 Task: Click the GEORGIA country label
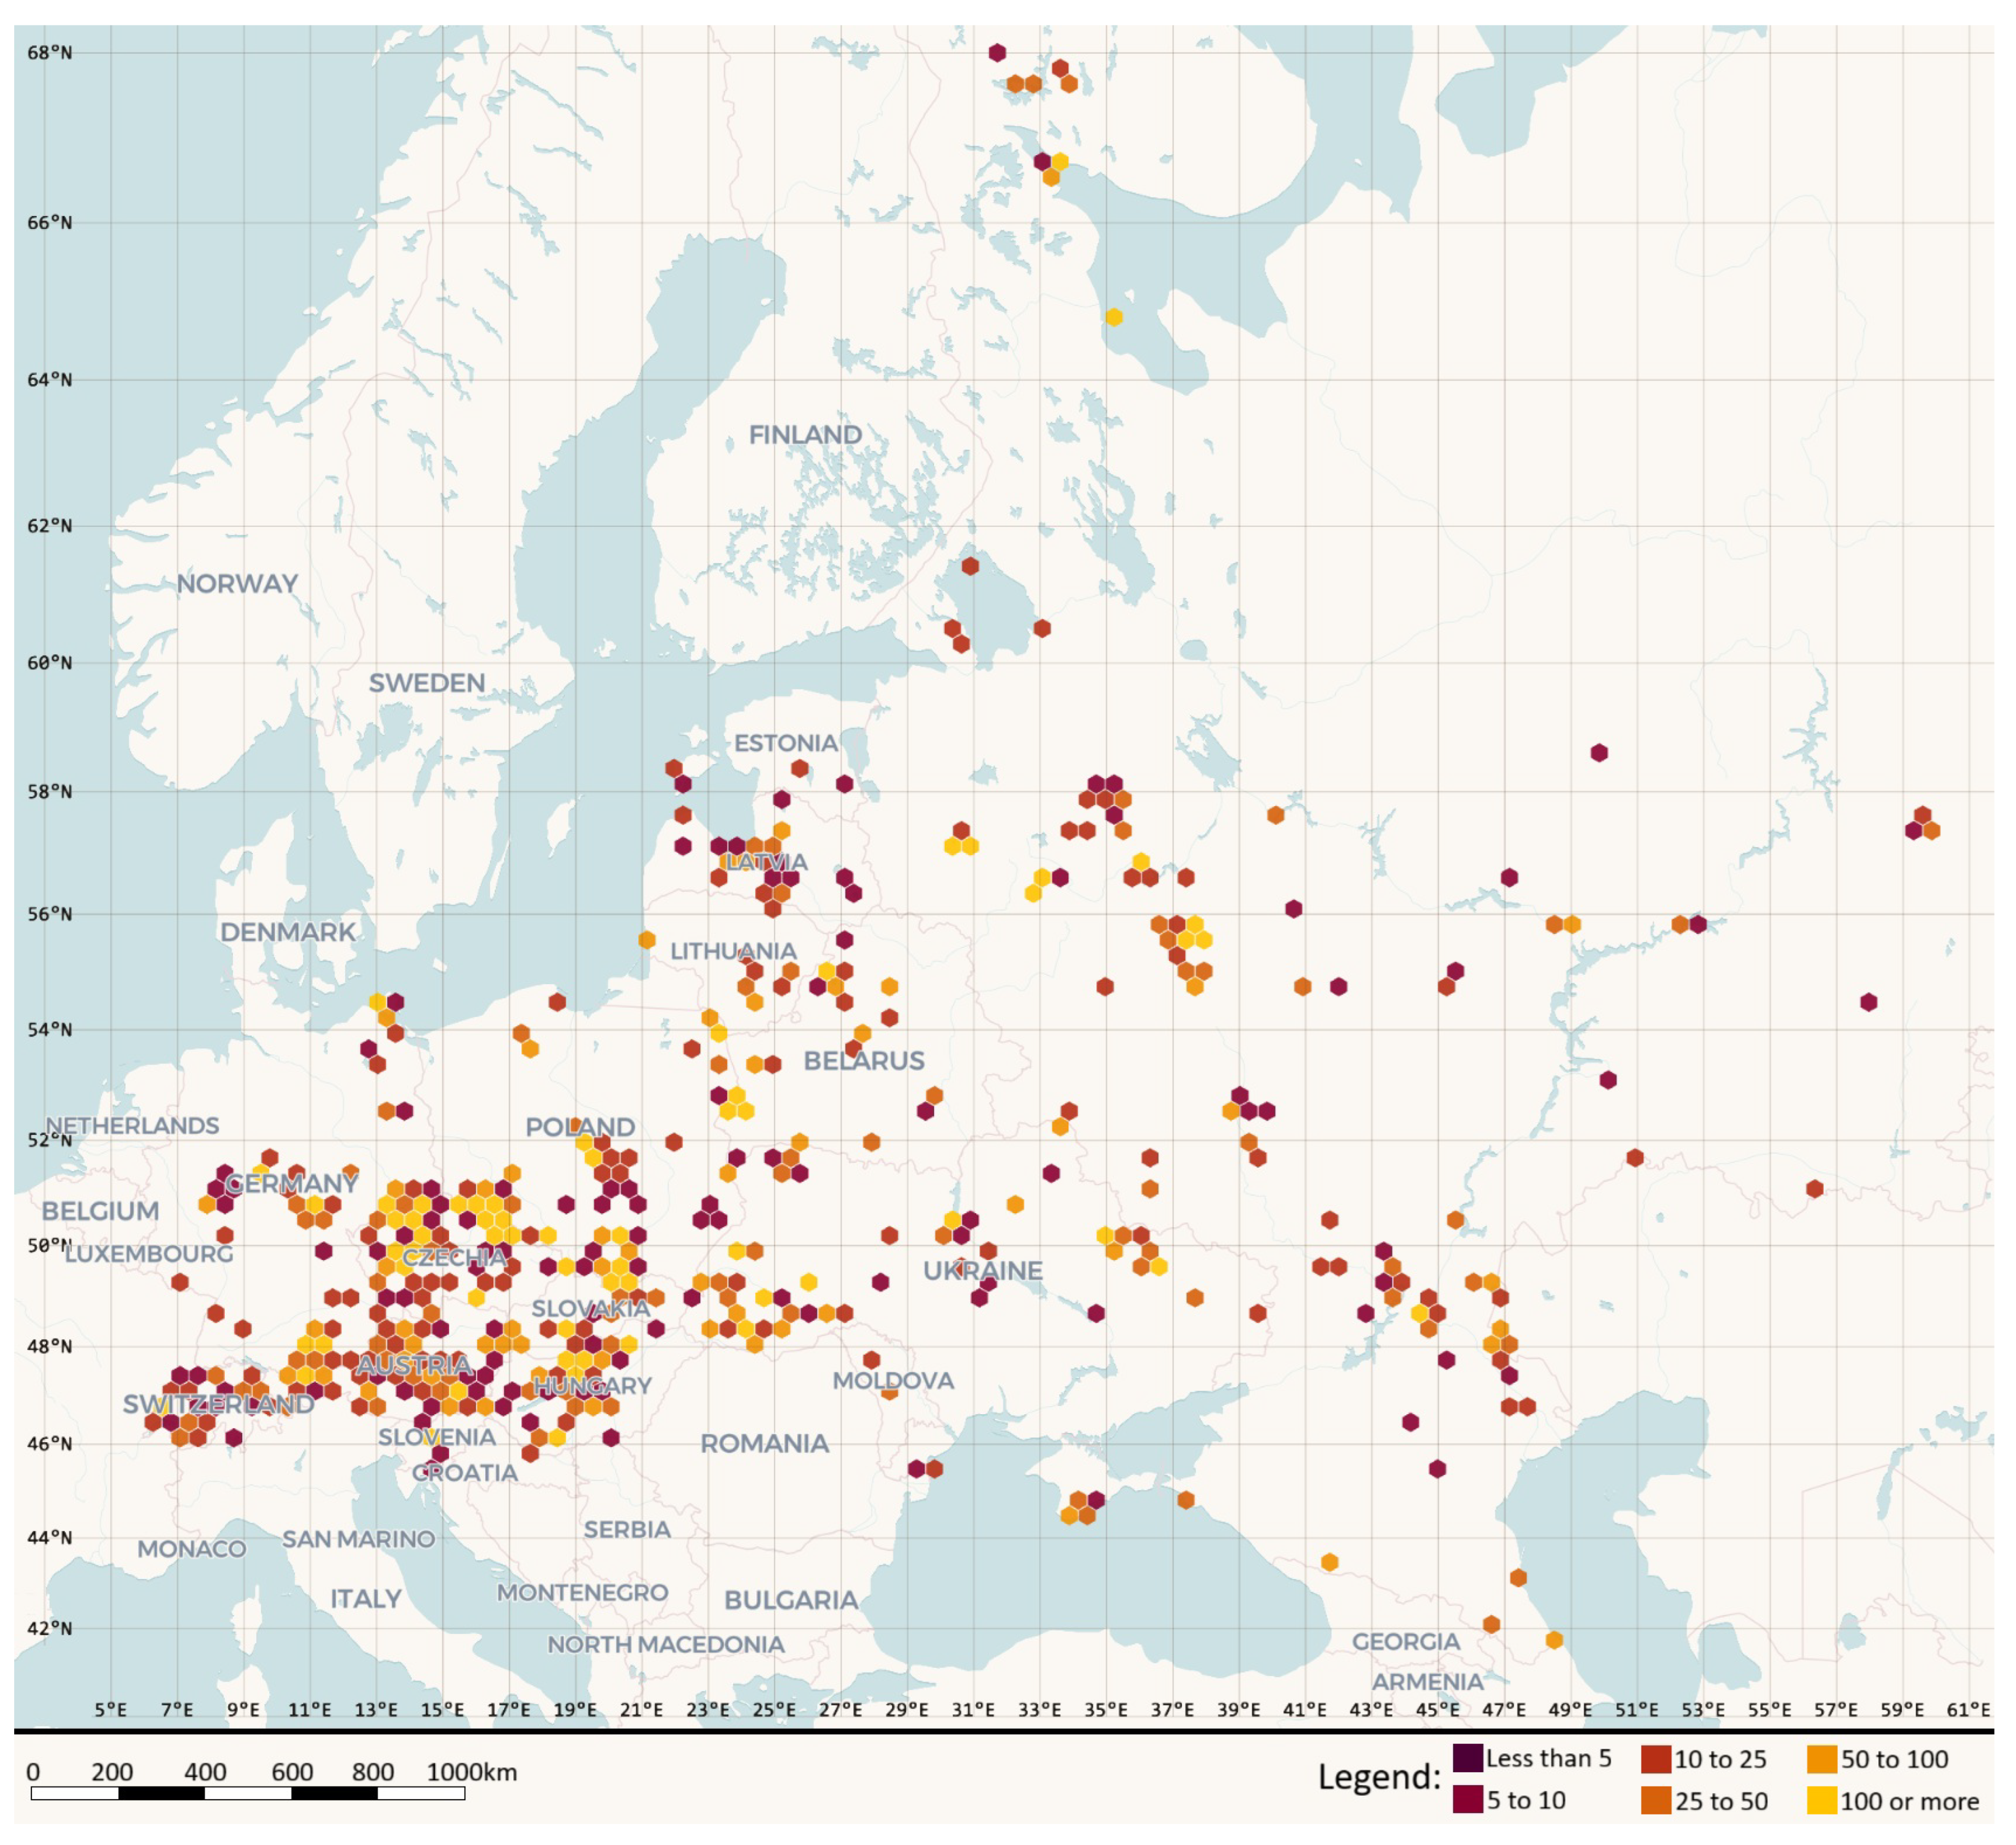tap(1406, 1642)
